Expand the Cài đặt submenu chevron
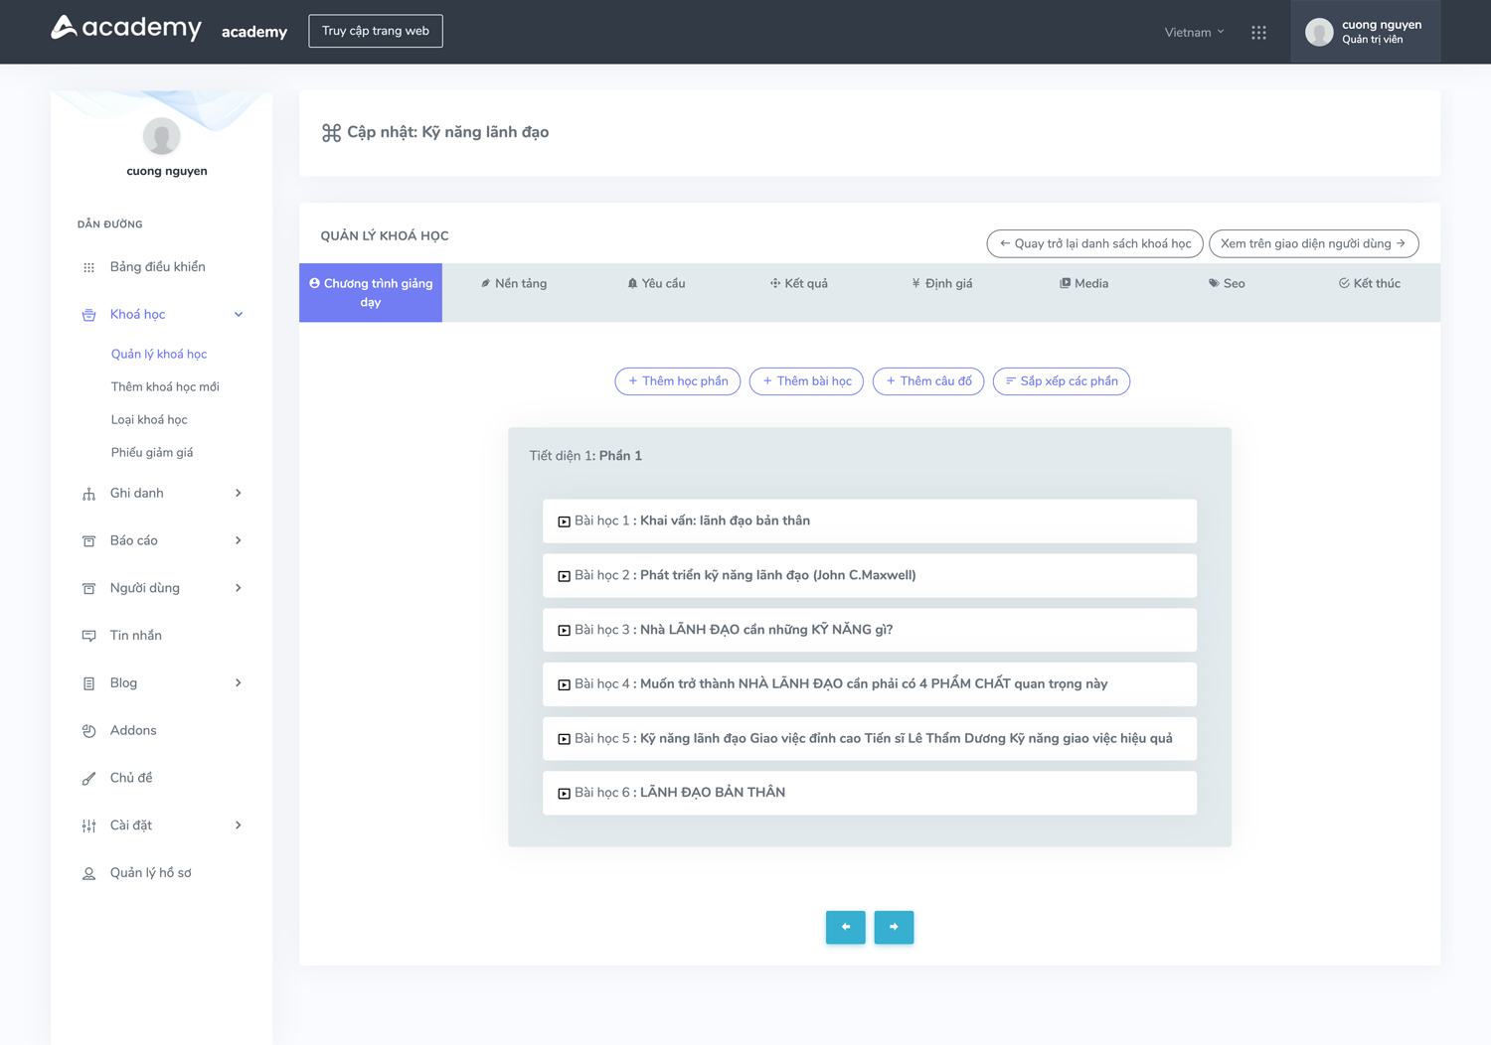The width and height of the screenshot is (1491, 1045). [x=239, y=825]
